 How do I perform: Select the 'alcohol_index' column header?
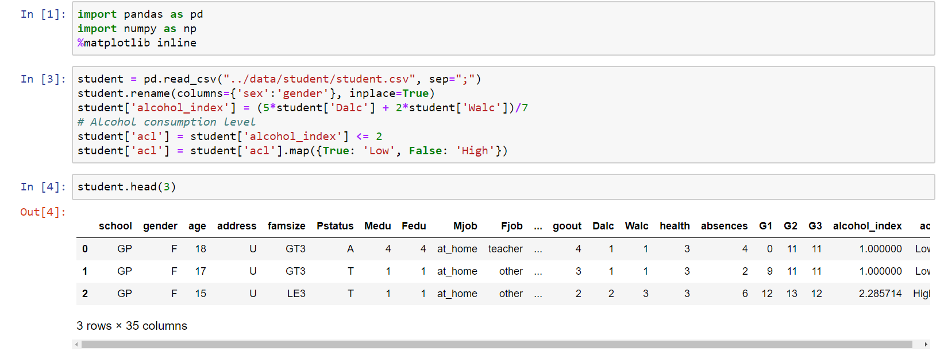[x=868, y=226]
